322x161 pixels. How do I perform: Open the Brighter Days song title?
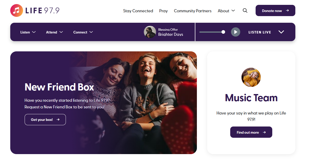point(170,34)
